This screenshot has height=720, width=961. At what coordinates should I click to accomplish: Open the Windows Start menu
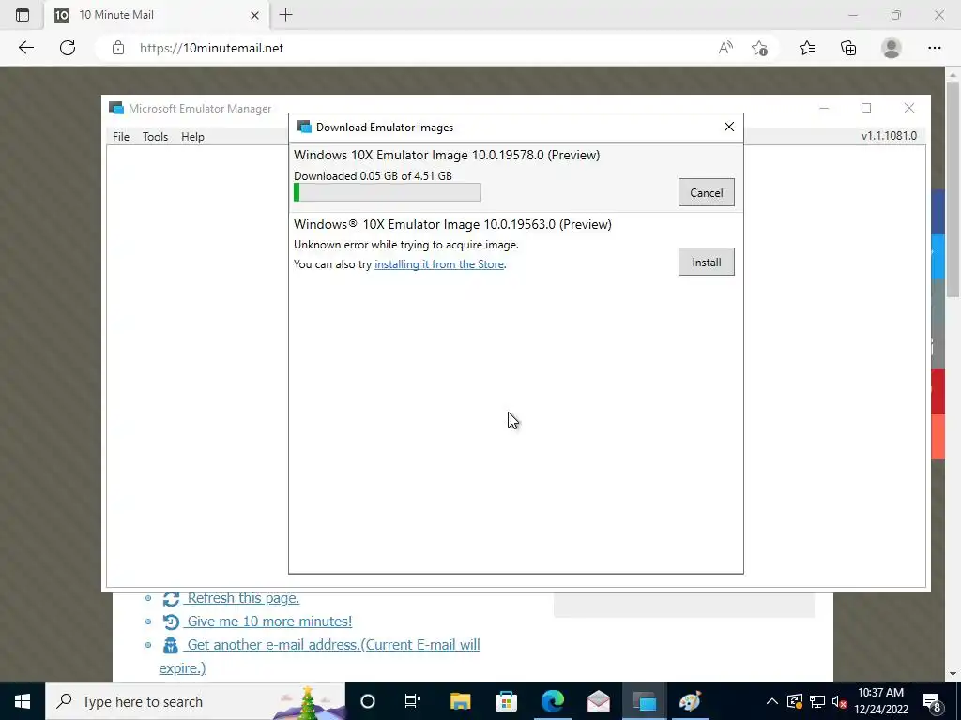click(23, 701)
